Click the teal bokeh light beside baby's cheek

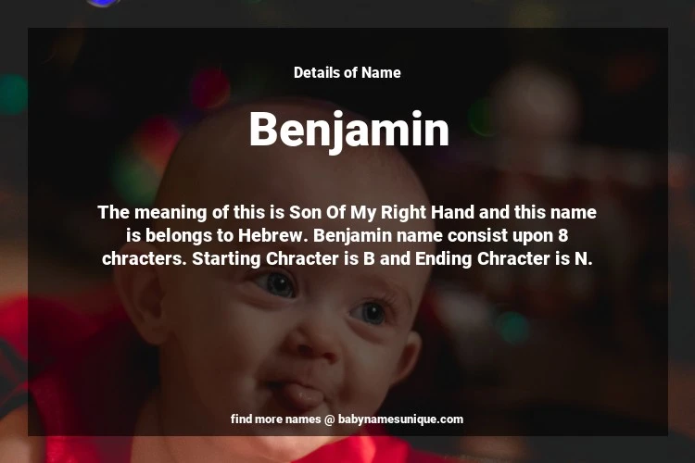(x=512, y=328)
